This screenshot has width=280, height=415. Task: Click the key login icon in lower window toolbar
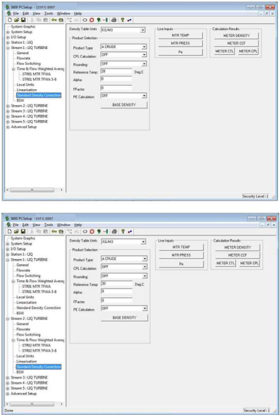(54, 232)
